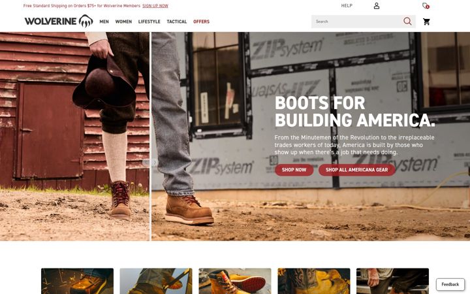This screenshot has height=294, width=470.
Task: Click the Wolverine logo to go home
Action: (59, 21)
